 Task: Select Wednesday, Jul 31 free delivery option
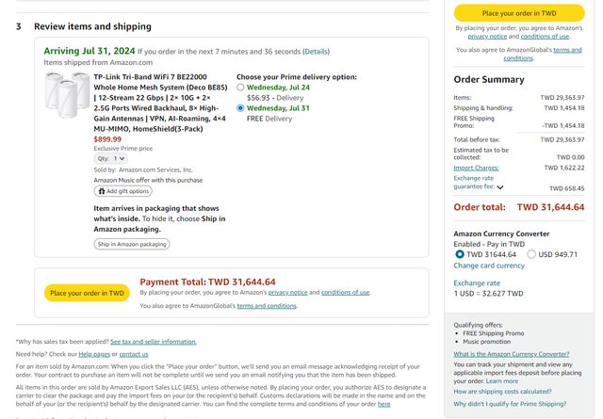(x=241, y=109)
